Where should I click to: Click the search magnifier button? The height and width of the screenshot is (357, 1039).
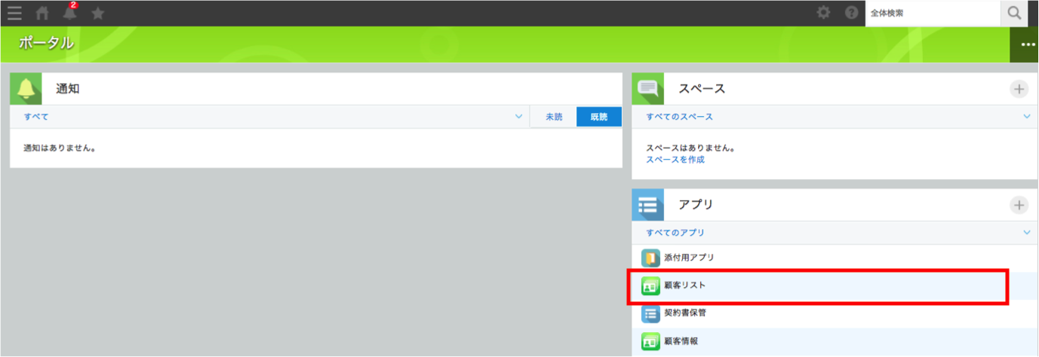(1014, 13)
